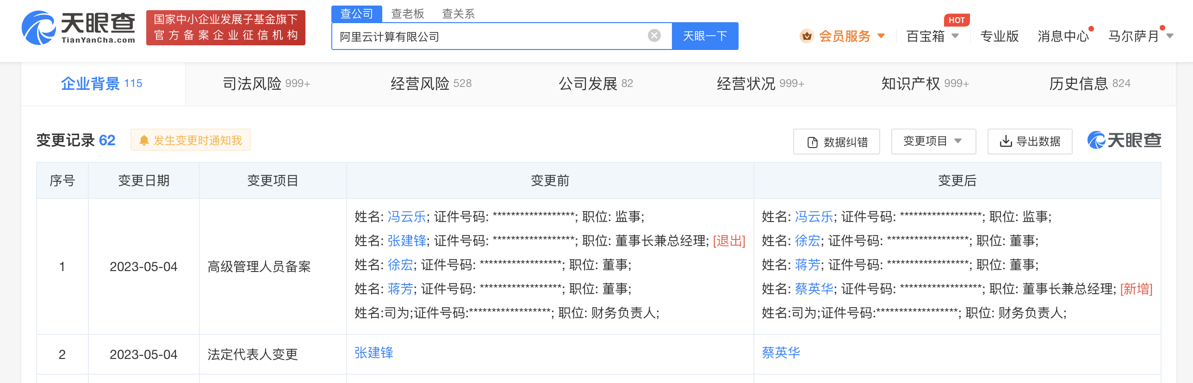
Task: Open 张建锋 link in row 2 法定代表人变更
Action: point(374,353)
